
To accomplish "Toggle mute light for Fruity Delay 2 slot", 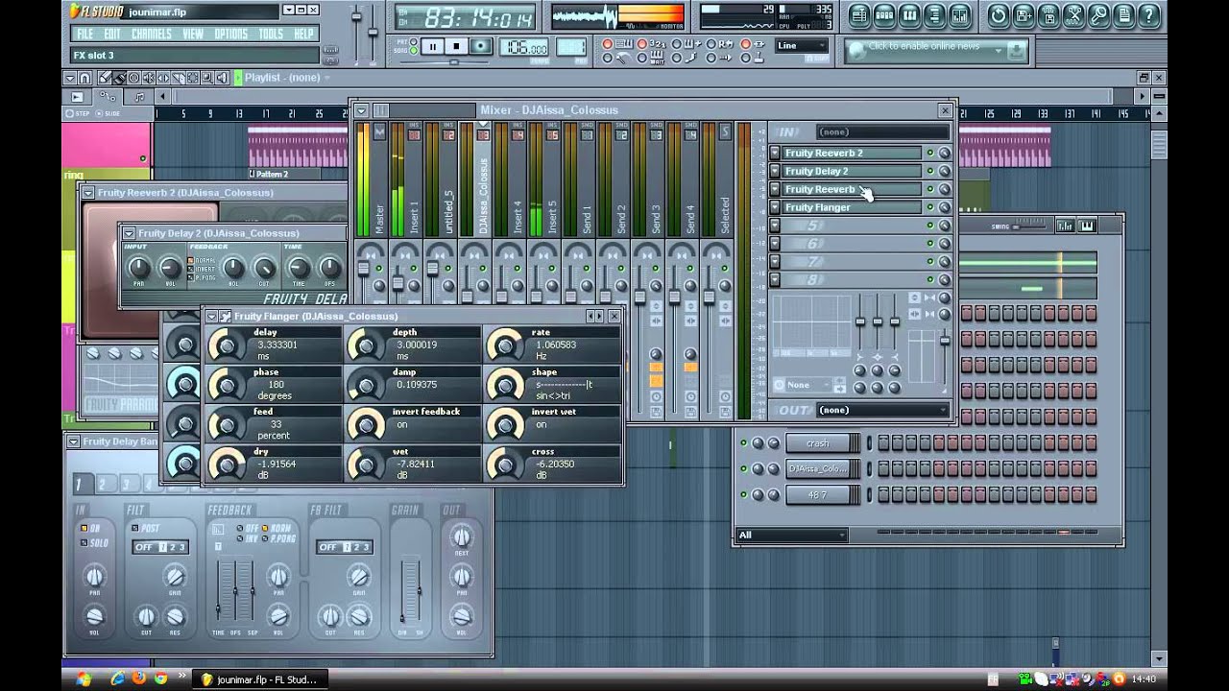I will pyautogui.click(x=929, y=171).
